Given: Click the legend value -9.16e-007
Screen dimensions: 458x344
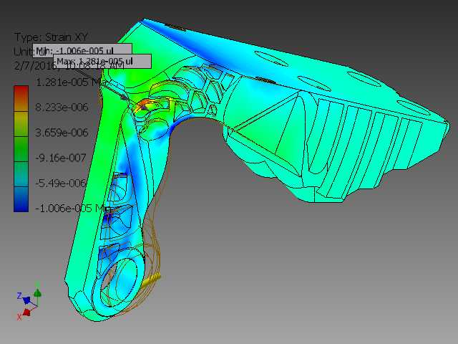Looking at the screenshot, I should pyautogui.click(x=61, y=158).
